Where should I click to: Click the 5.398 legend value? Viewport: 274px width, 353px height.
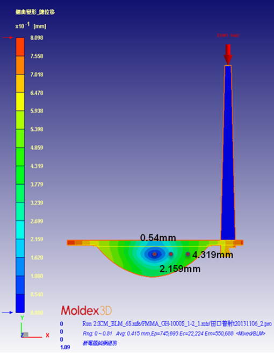coord(37,129)
